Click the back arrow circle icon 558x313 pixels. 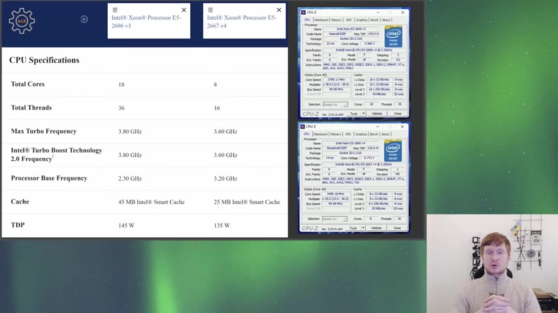(x=84, y=20)
